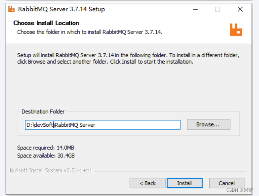Click the 'Choose Install Location' heading
The image size is (259, 196).
pyautogui.click(x=46, y=23)
